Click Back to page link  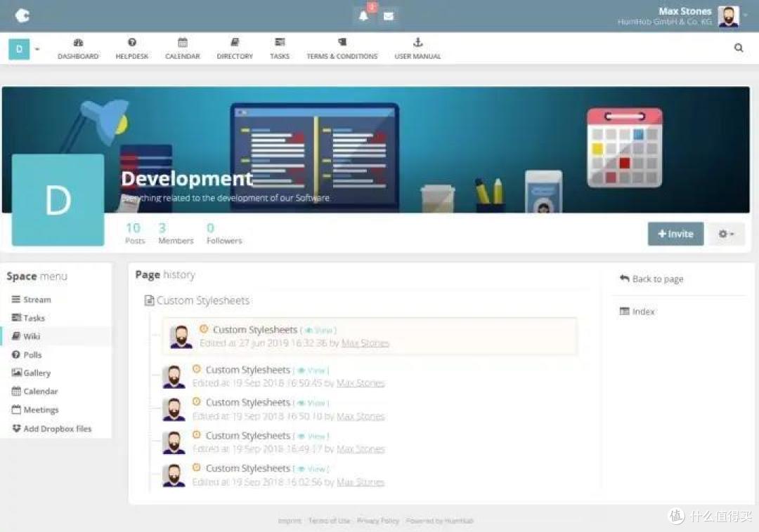tap(651, 279)
